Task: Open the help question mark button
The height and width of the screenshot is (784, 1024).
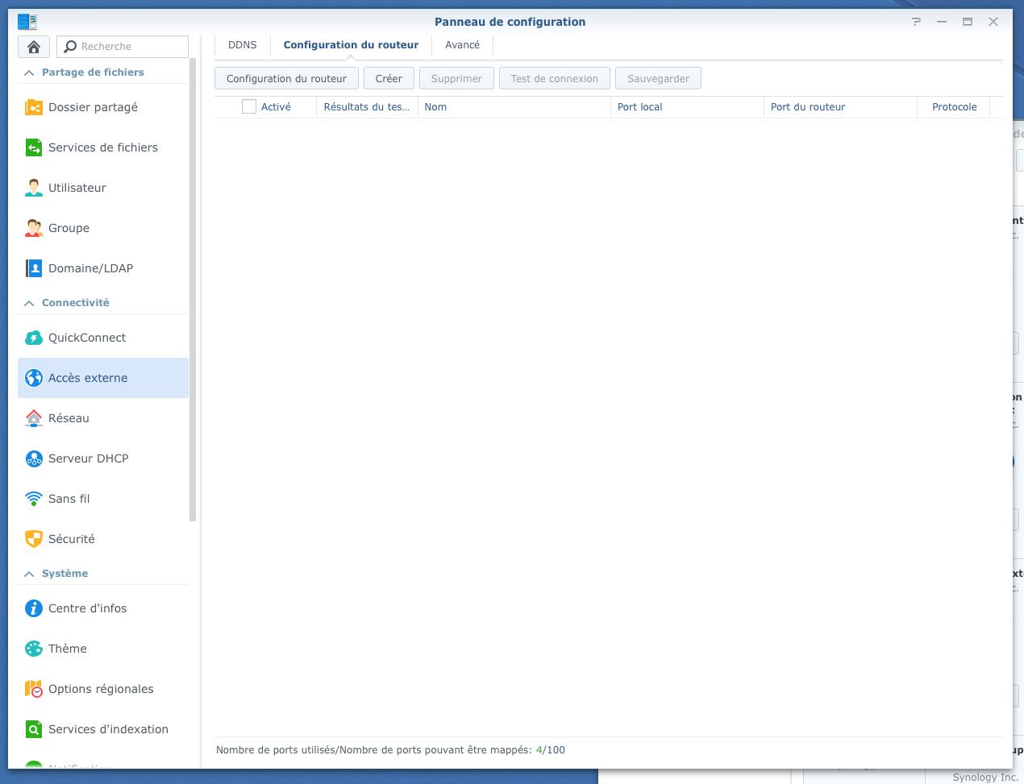Action: pos(916,22)
